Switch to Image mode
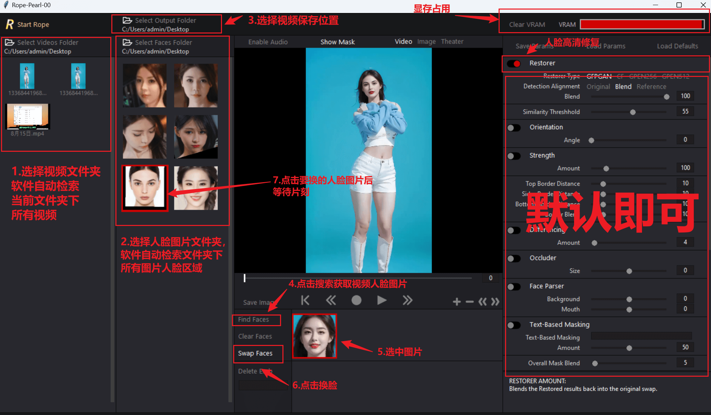The image size is (711, 415). coord(427,41)
